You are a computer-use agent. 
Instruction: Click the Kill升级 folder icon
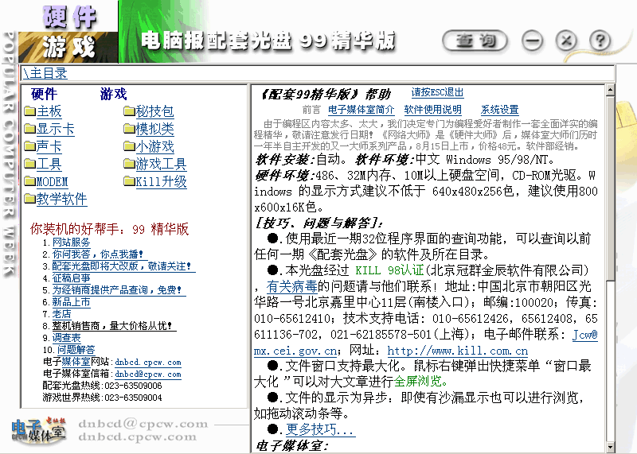click(129, 181)
